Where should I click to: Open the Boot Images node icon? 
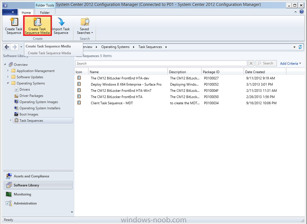pos(16,114)
